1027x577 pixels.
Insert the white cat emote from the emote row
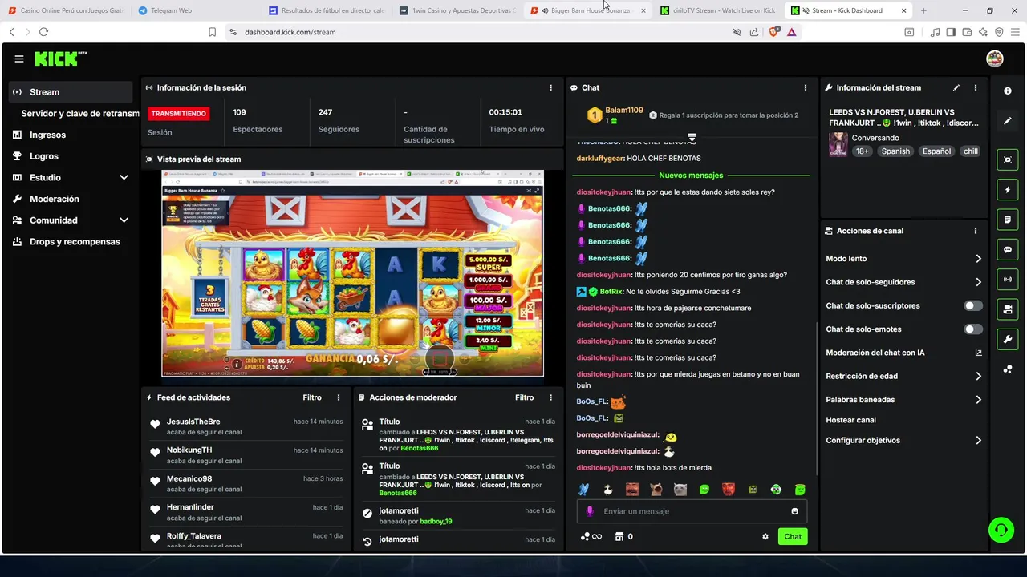coord(680,489)
